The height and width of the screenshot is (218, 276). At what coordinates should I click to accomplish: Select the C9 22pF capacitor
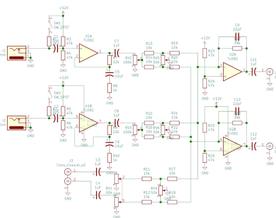click(237, 34)
